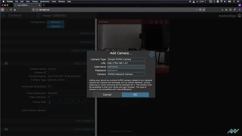
Task: Adjust the Frame Rate slider handle
Action: pos(50,102)
